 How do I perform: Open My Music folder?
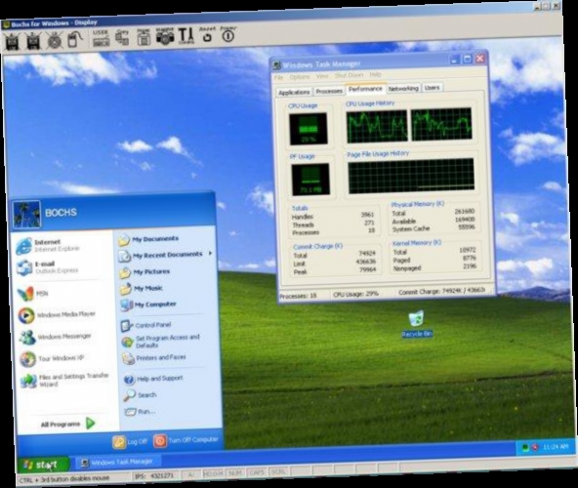click(x=142, y=289)
